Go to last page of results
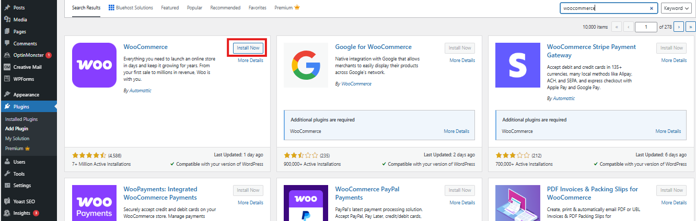This screenshot has width=696, height=221. click(x=691, y=27)
